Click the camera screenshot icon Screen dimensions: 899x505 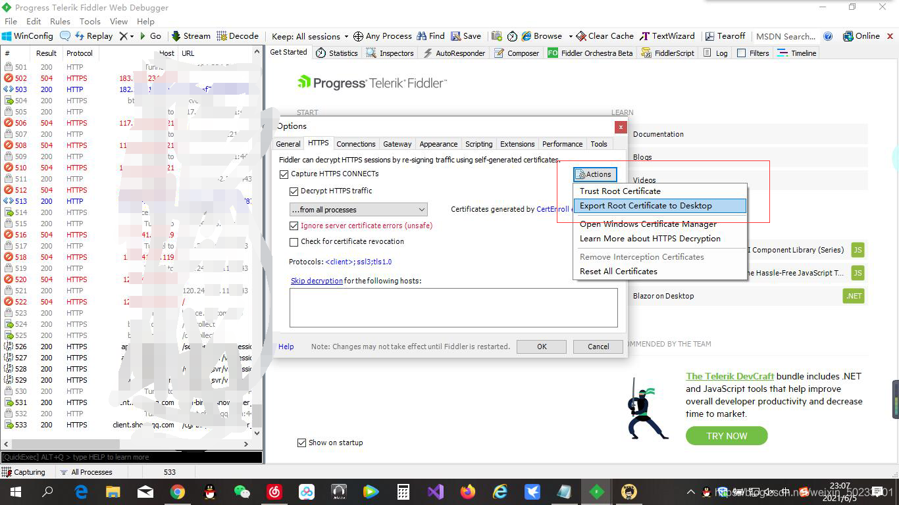pyautogui.click(x=496, y=36)
